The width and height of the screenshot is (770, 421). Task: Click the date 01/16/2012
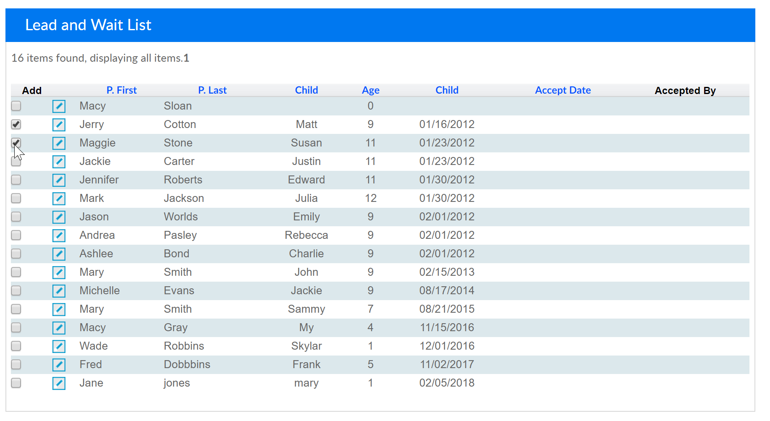point(447,124)
